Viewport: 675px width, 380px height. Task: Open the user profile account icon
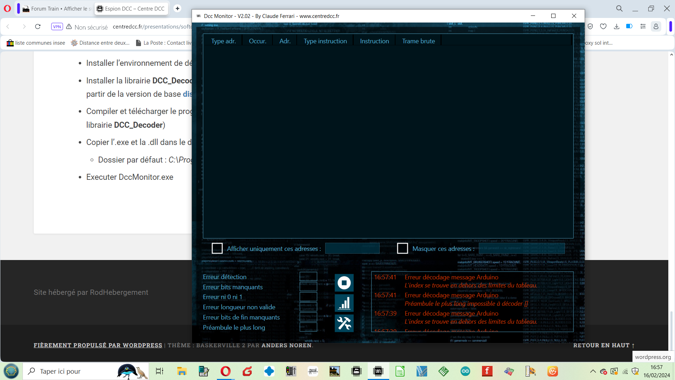656,26
